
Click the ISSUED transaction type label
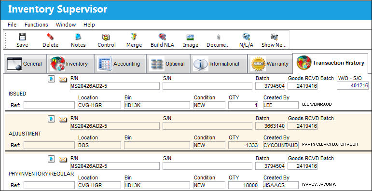coord(17,94)
